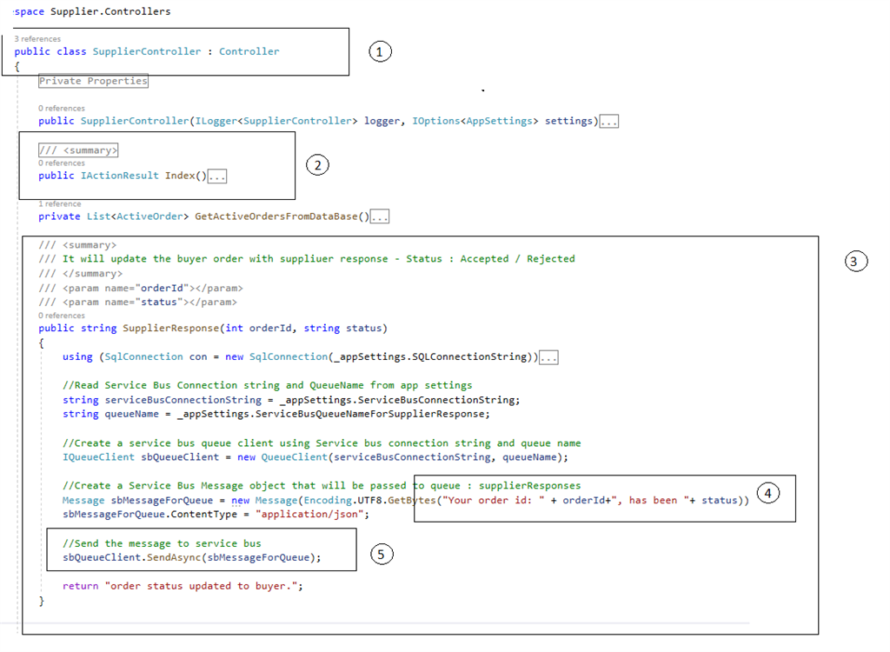Image resolution: width=890 pixels, height=652 pixels.
Task: Click the //Send the message to service bus comment
Action: (x=162, y=543)
